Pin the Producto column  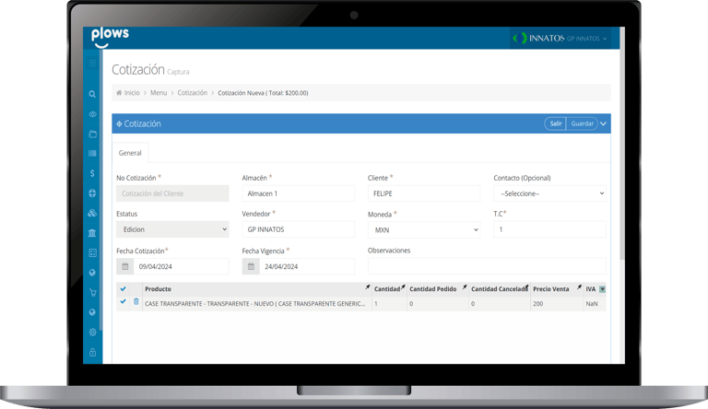(368, 287)
